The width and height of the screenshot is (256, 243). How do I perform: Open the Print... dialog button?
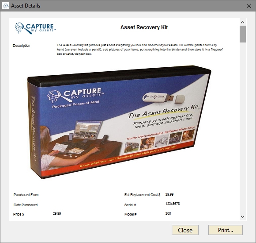point(225,230)
